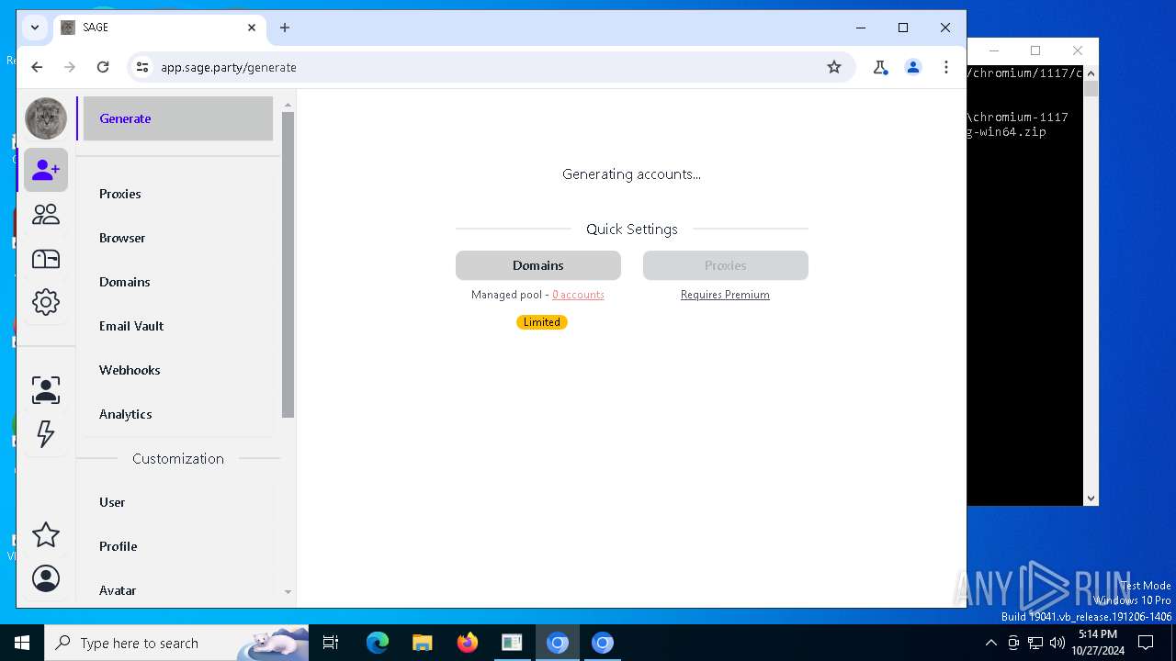Select the add-user generate sidebar icon
Image resolution: width=1176 pixels, height=661 pixels.
point(46,170)
